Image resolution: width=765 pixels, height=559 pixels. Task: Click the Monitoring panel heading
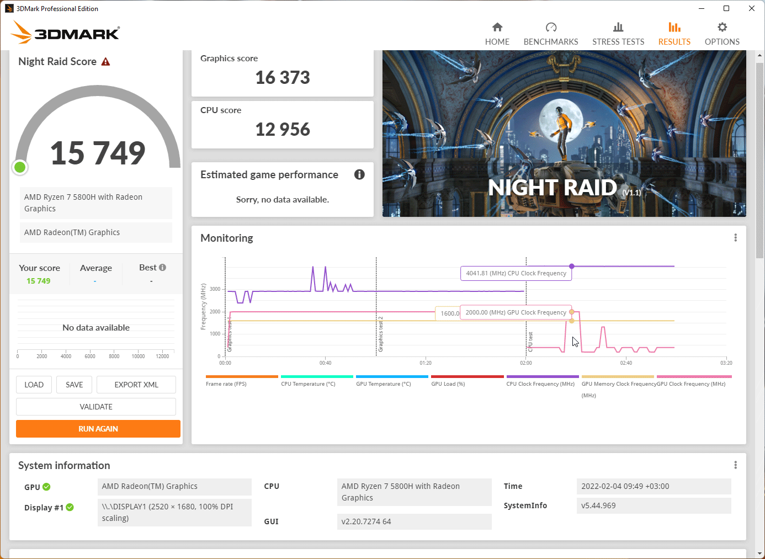(x=227, y=238)
